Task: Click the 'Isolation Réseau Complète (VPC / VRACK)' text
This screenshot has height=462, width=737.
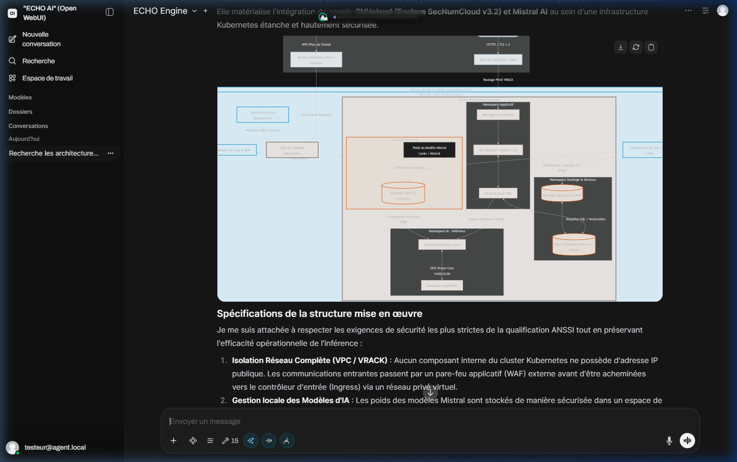Action: click(310, 361)
